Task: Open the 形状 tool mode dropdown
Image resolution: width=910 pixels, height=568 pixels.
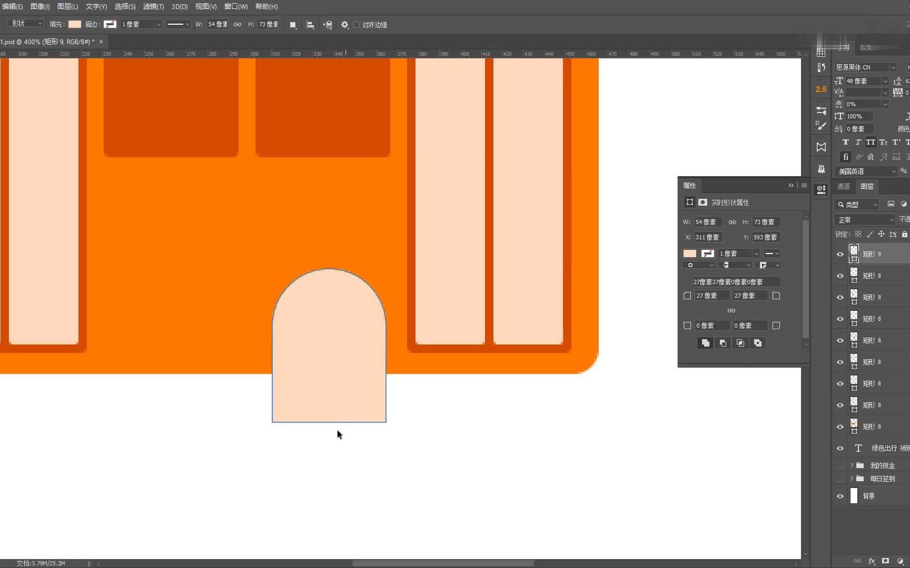Action: coord(26,24)
